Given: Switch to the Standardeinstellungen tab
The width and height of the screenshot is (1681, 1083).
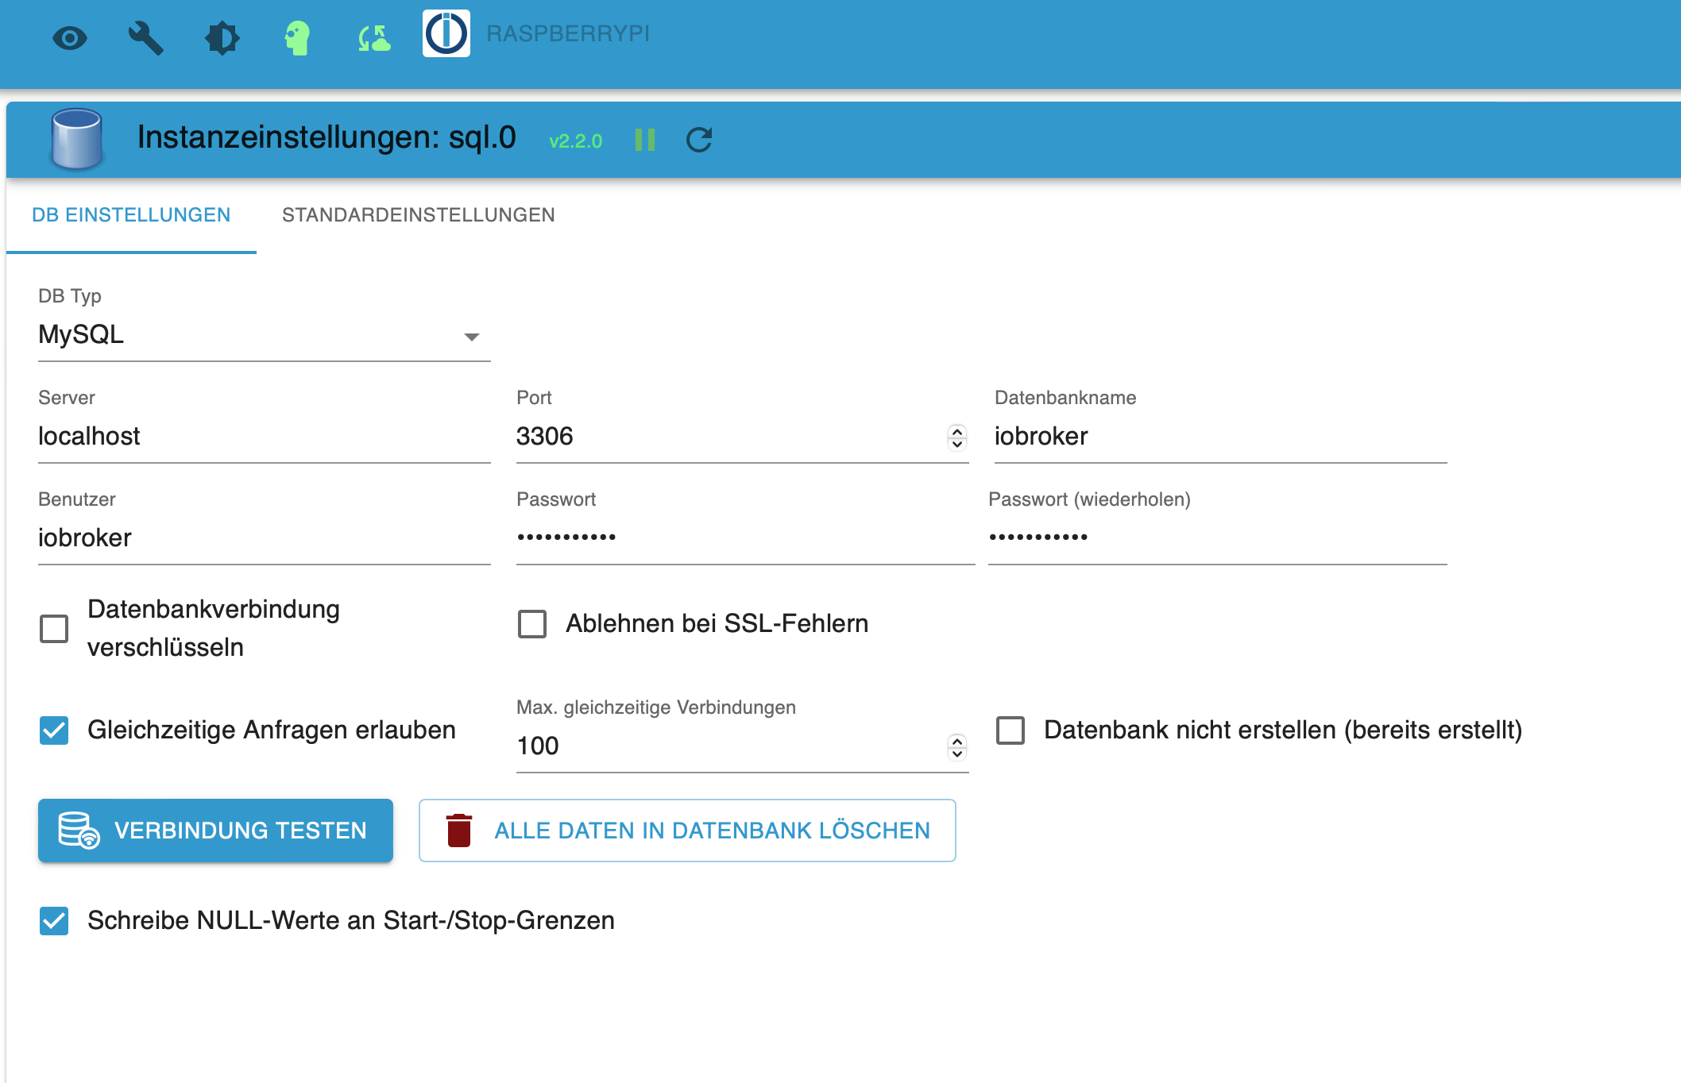Looking at the screenshot, I should click(x=418, y=215).
